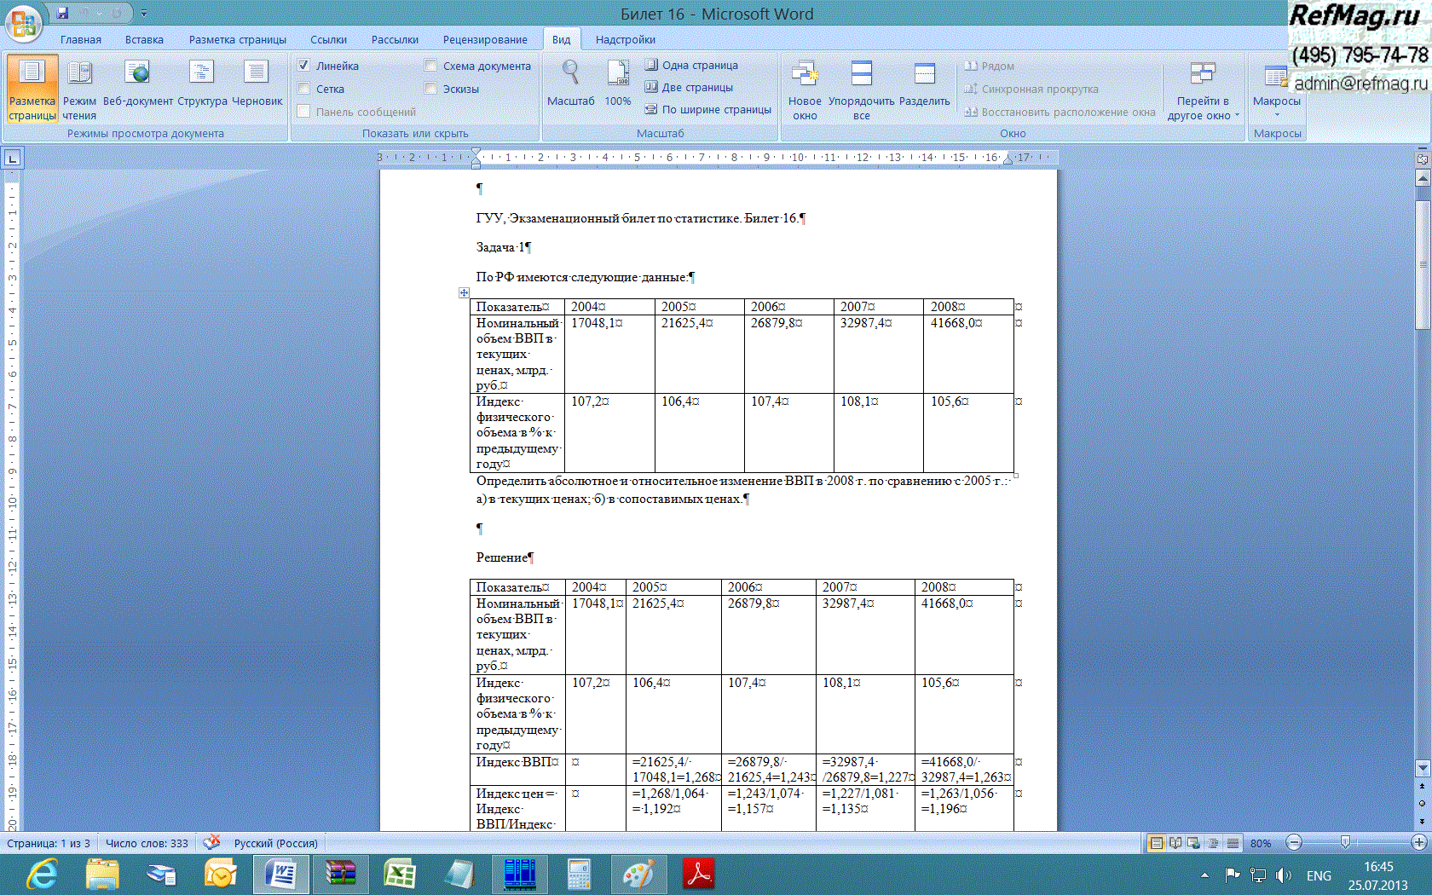This screenshot has width=1432, height=895.
Task: Open Quick Access Toolbar customize arrow
Action: 144,14
